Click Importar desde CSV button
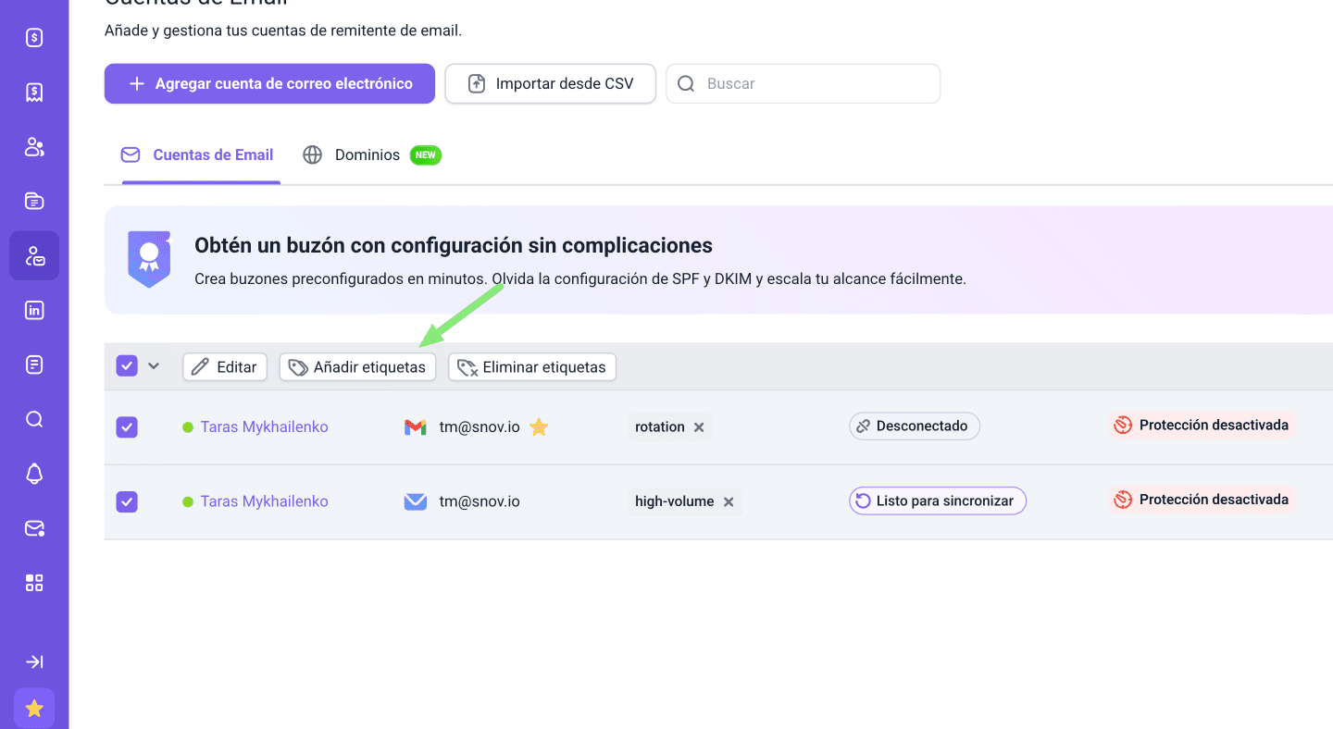The image size is (1333, 729). coord(550,84)
